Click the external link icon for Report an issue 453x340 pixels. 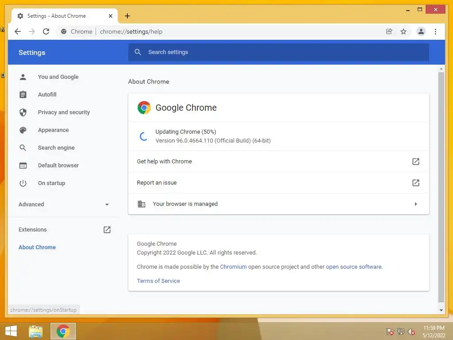(x=415, y=183)
